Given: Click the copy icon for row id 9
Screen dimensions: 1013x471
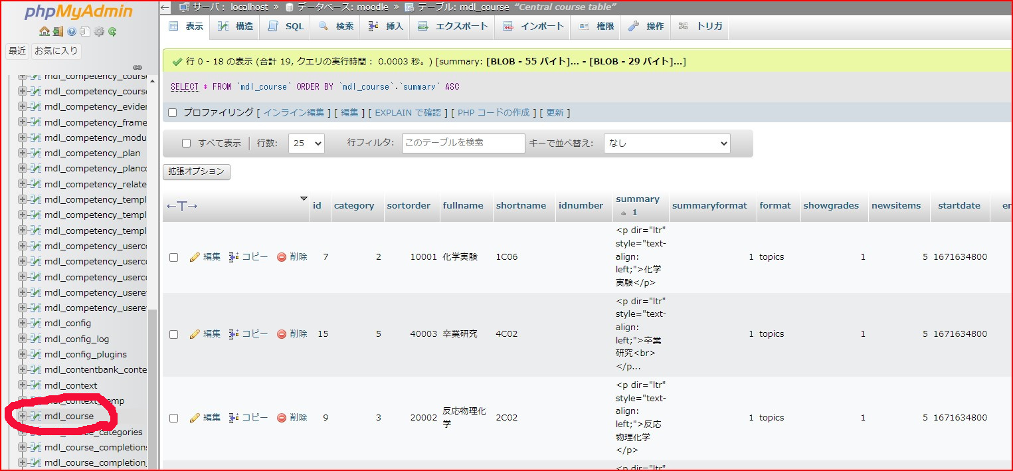Looking at the screenshot, I should tap(234, 418).
